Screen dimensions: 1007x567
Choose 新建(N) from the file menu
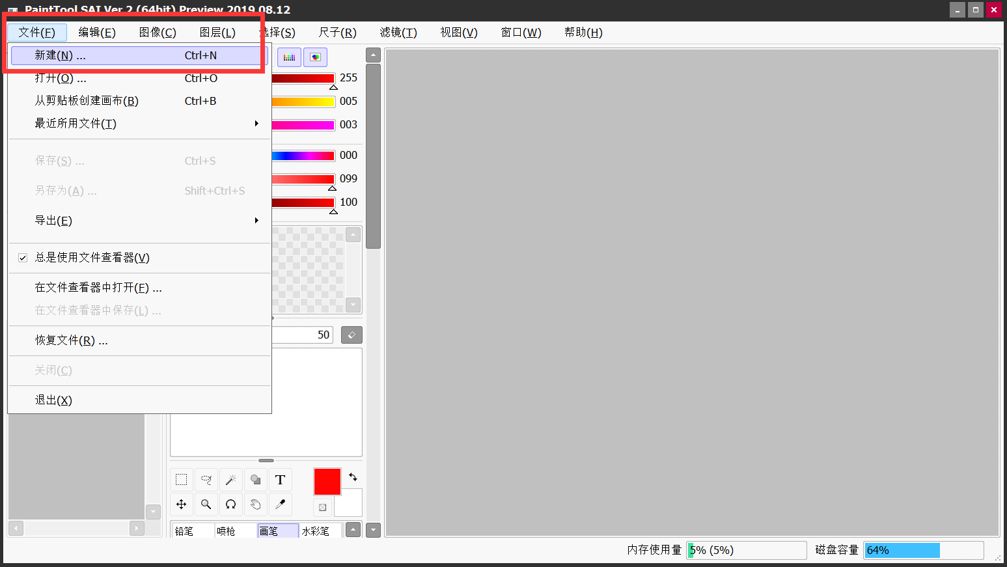point(139,55)
